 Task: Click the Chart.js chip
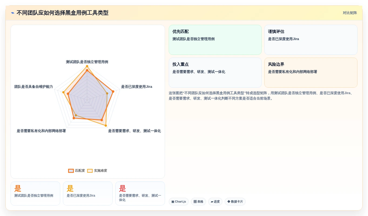pyautogui.click(x=179, y=202)
